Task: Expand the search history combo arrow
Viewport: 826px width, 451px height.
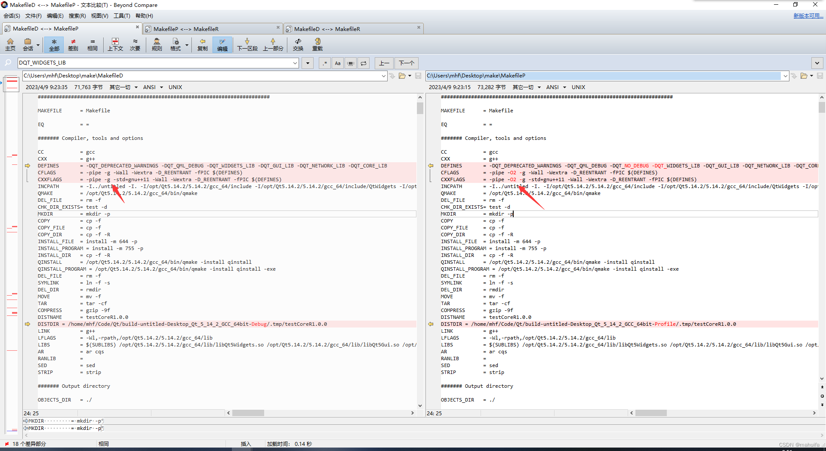Action: [295, 63]
